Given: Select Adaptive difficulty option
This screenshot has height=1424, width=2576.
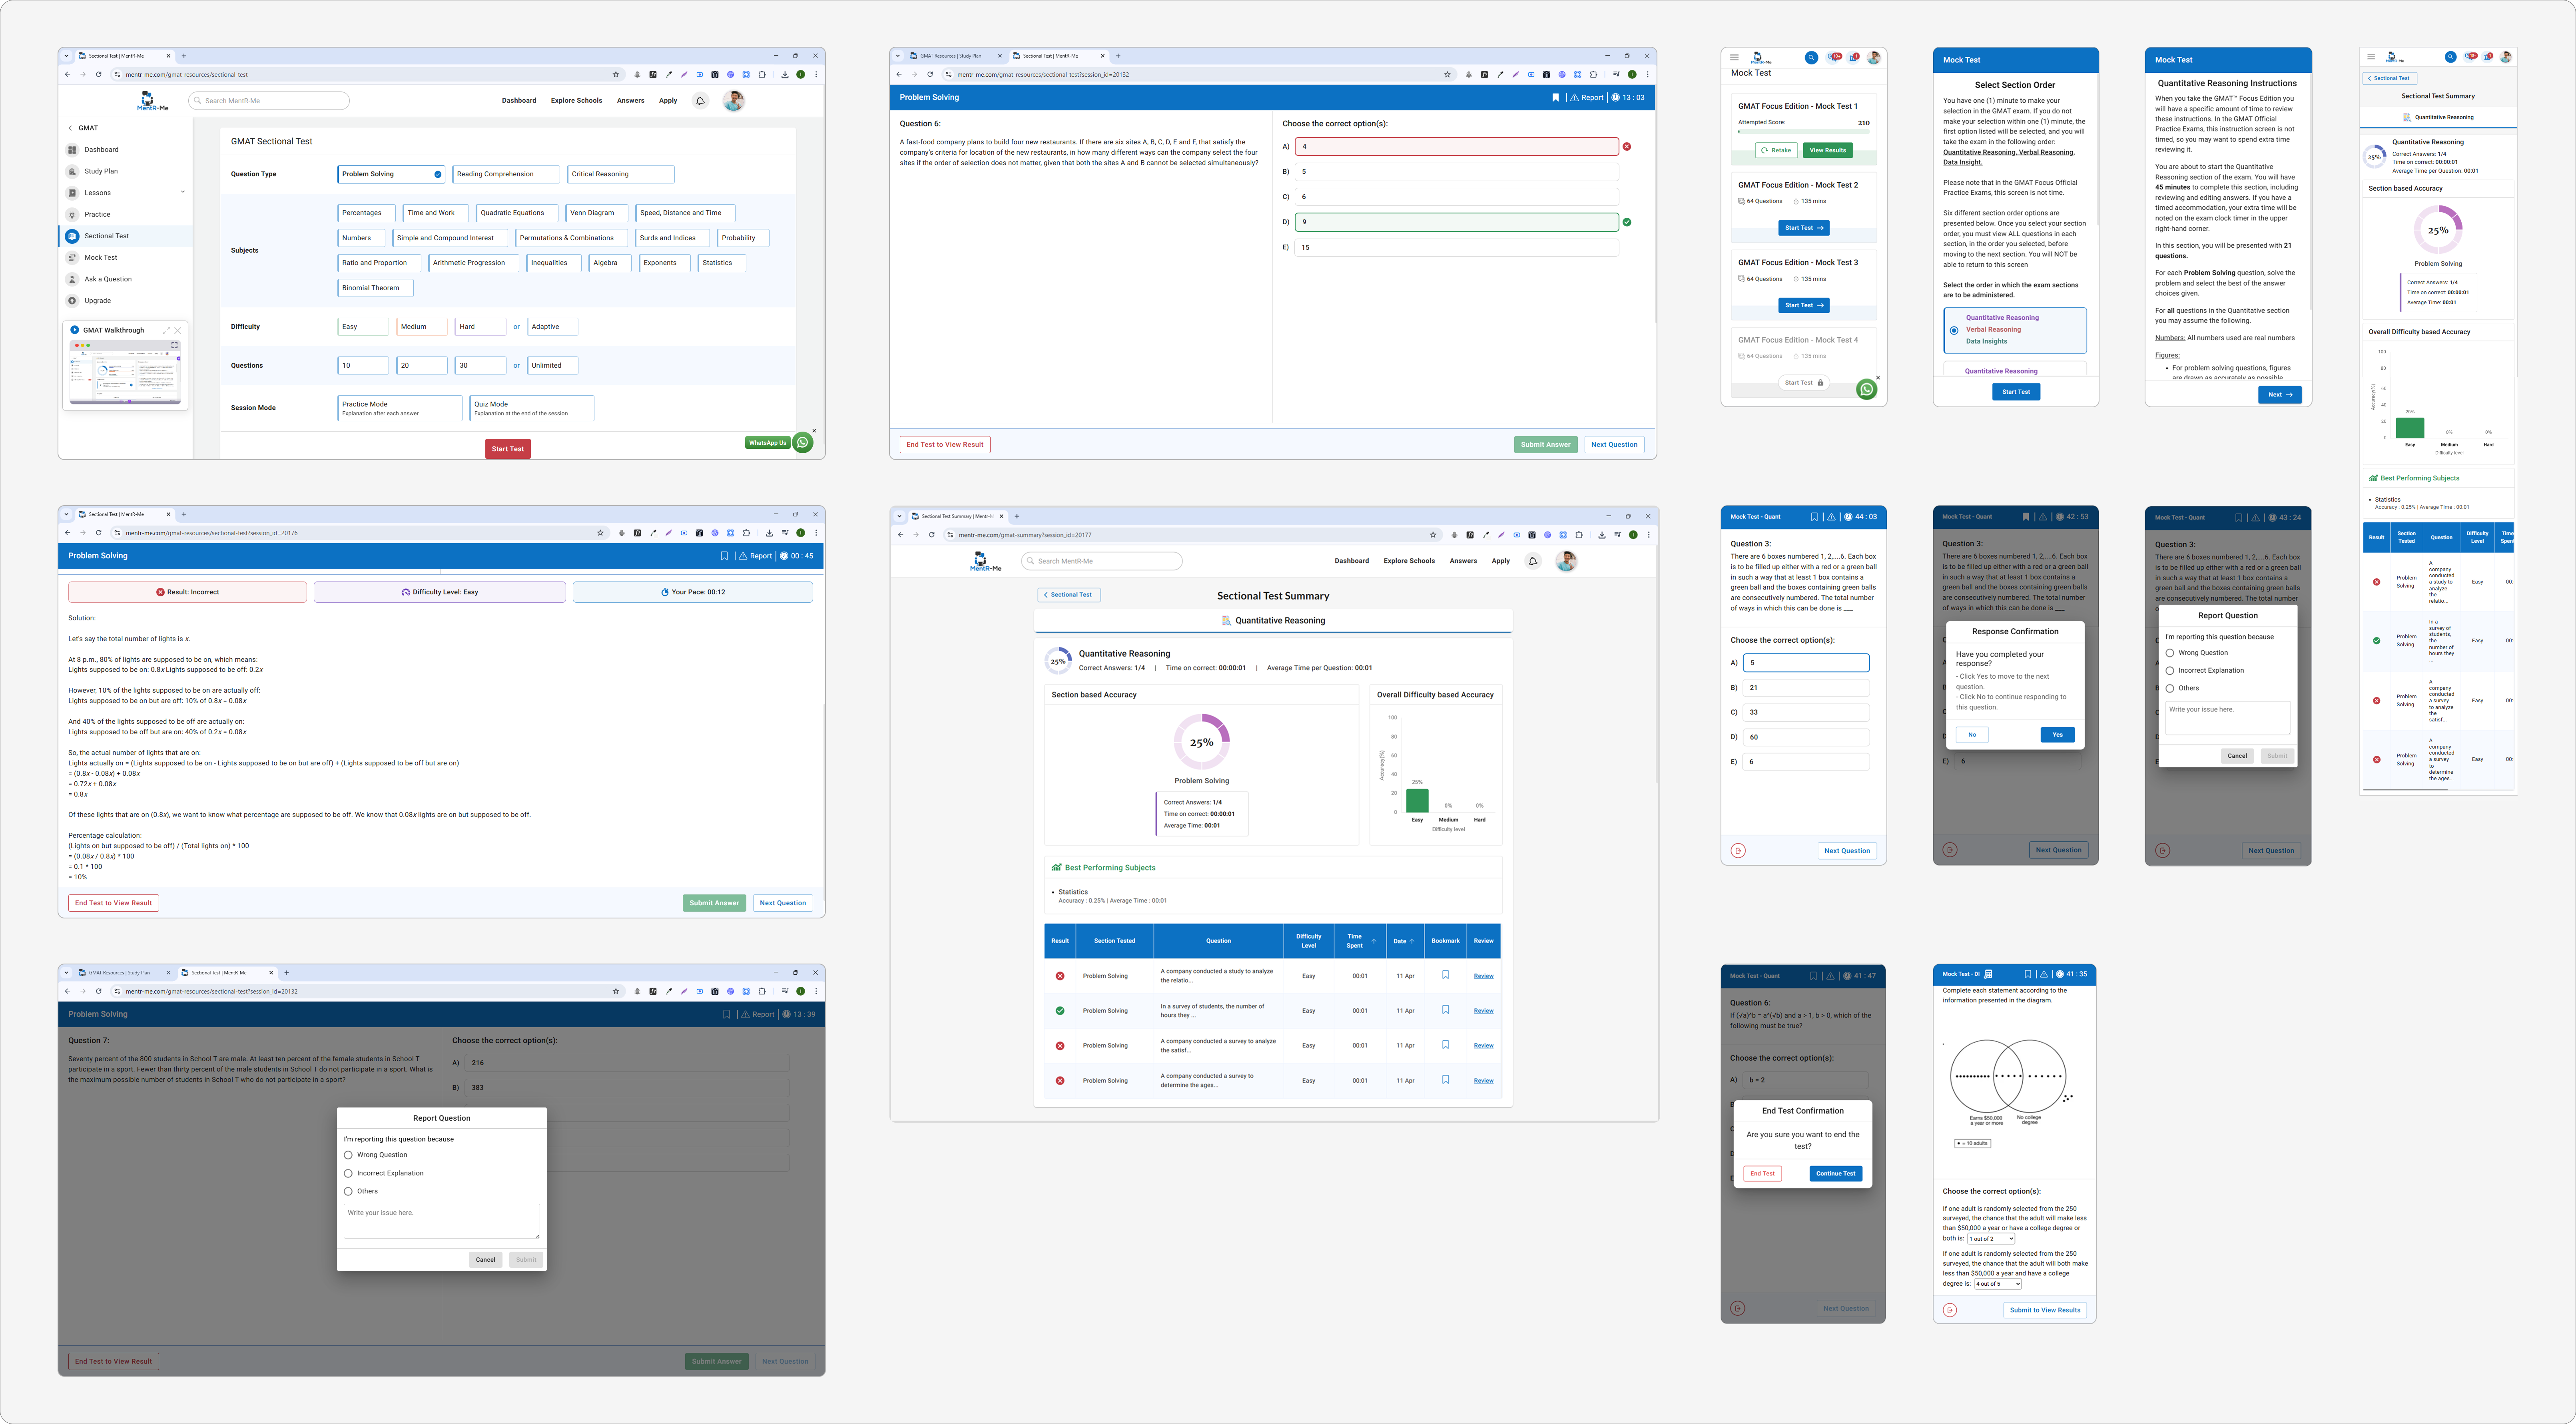Looking at the screenshot, I should pyautogui.click(x=552, y=327).
